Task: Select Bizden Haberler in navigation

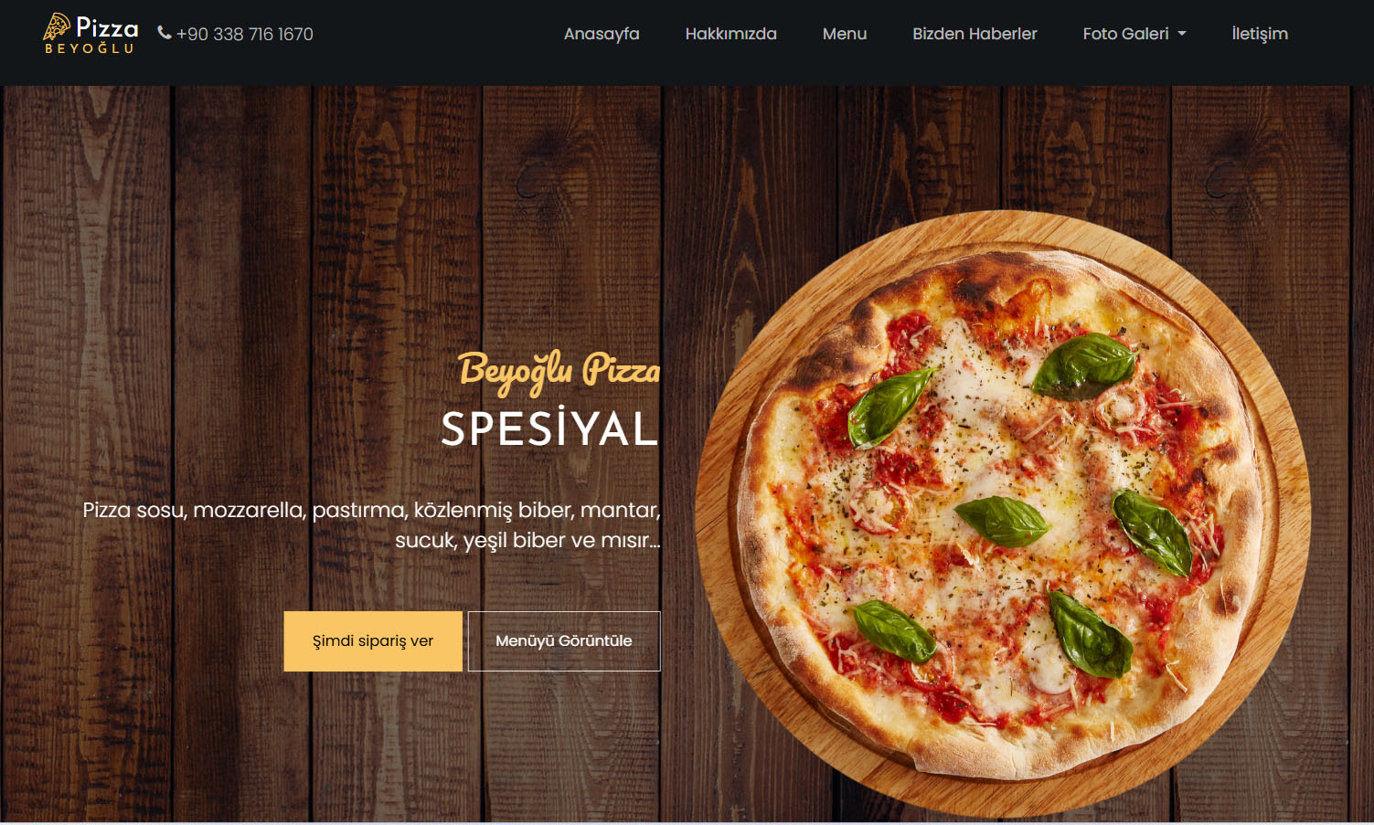Action: (975, 34)
